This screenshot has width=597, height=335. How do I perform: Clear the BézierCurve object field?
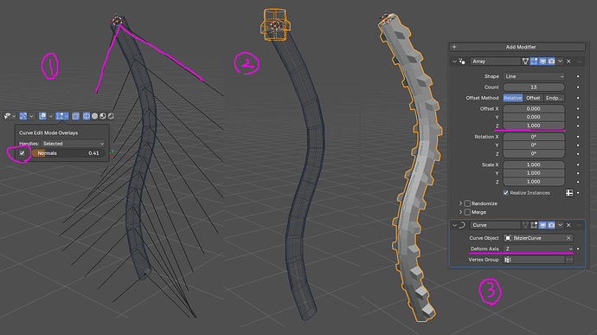pyautogui.click(x=568, y=238)
